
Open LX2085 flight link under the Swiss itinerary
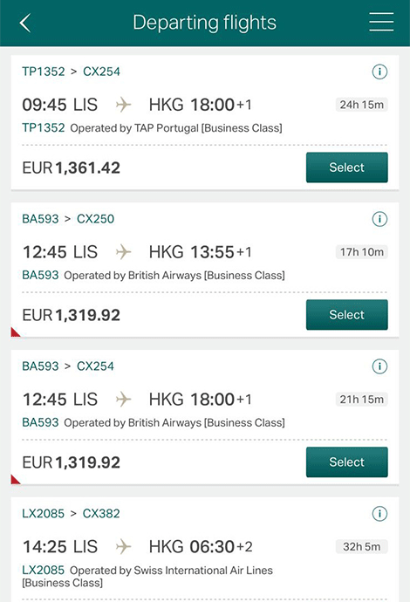(43, 570)
